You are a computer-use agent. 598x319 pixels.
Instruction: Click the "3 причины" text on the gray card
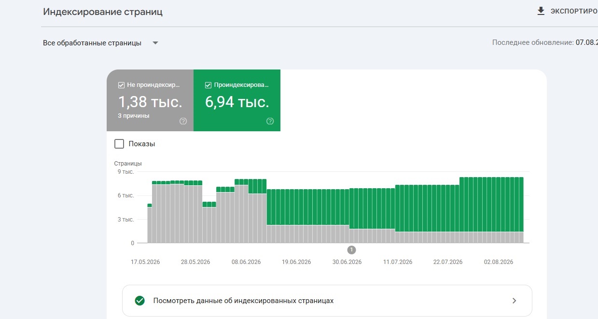134,116
